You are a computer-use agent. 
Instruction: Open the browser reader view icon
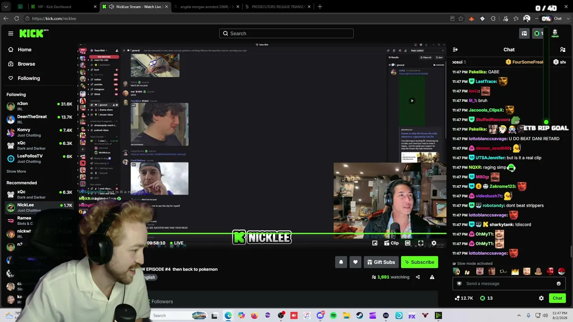[x=452, y=18]
